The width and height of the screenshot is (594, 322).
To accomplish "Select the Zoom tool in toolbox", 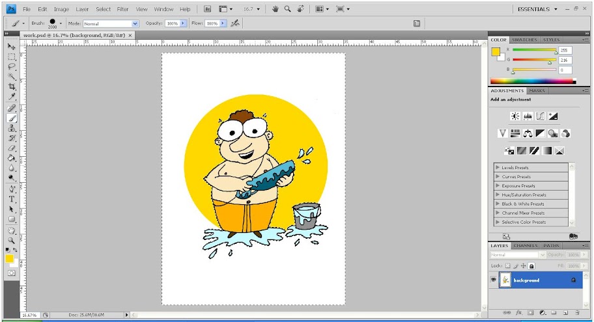I will (x=12, y=240).
